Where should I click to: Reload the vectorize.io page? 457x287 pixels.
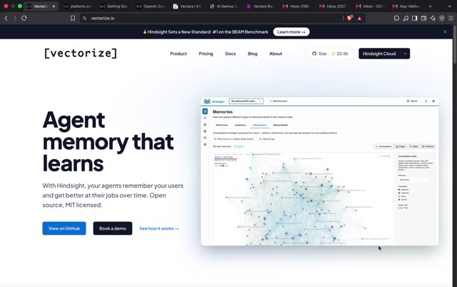(x=24, y=18)
